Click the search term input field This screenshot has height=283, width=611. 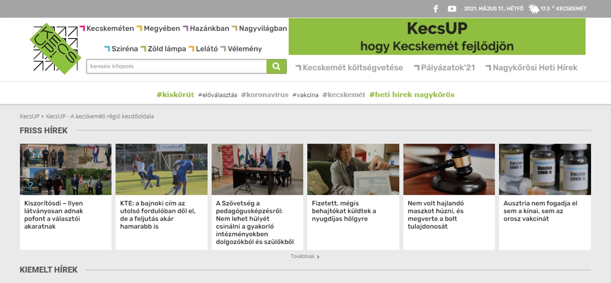[x=177, y=66]
